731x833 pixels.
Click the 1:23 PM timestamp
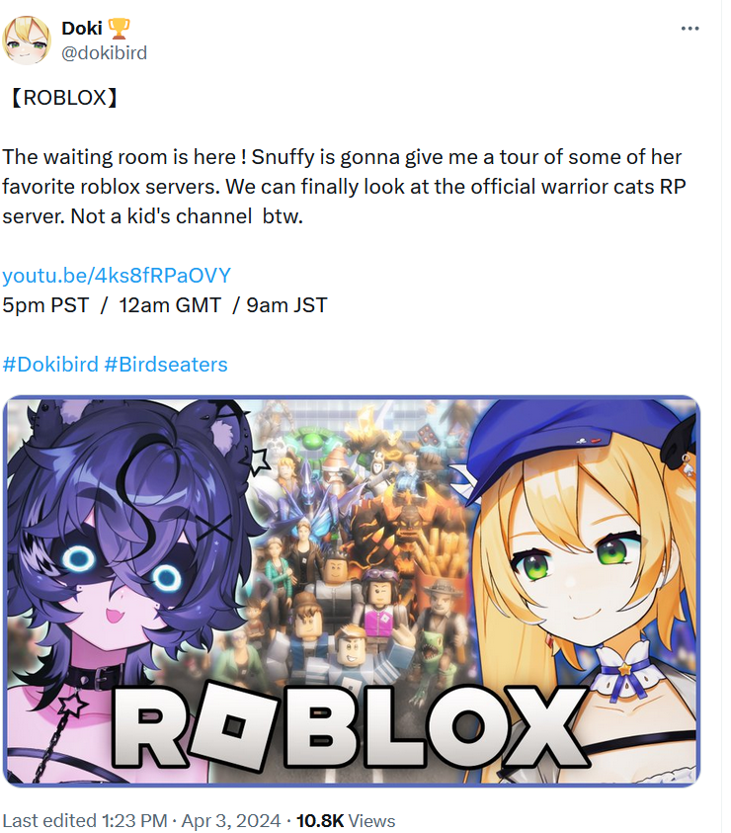(134, 820)
